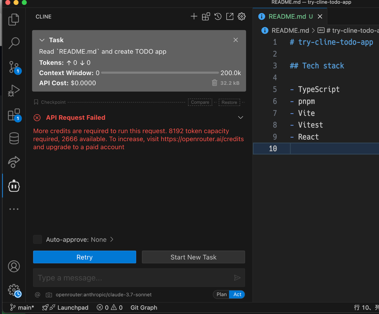Screen dimensions: 379x314
Task: Click the CLINE panel title
Action: 44,17
